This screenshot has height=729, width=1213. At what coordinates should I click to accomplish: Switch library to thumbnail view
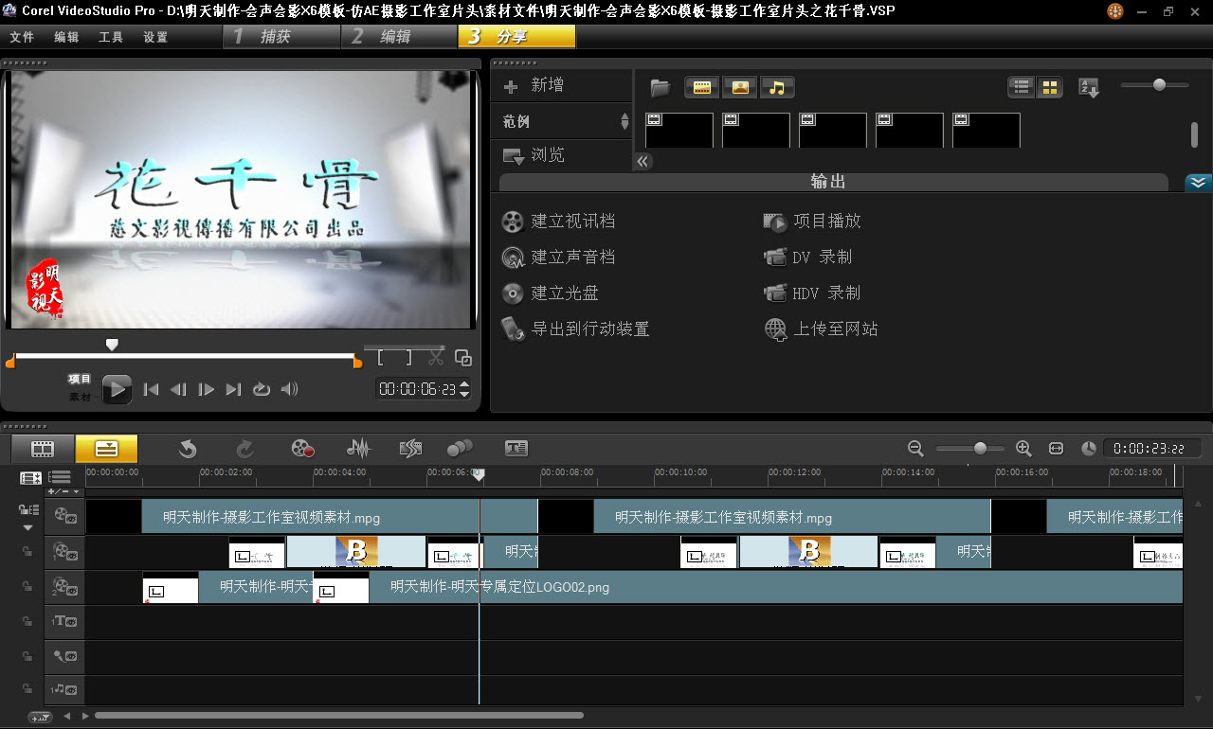[x=1050, y=87]
